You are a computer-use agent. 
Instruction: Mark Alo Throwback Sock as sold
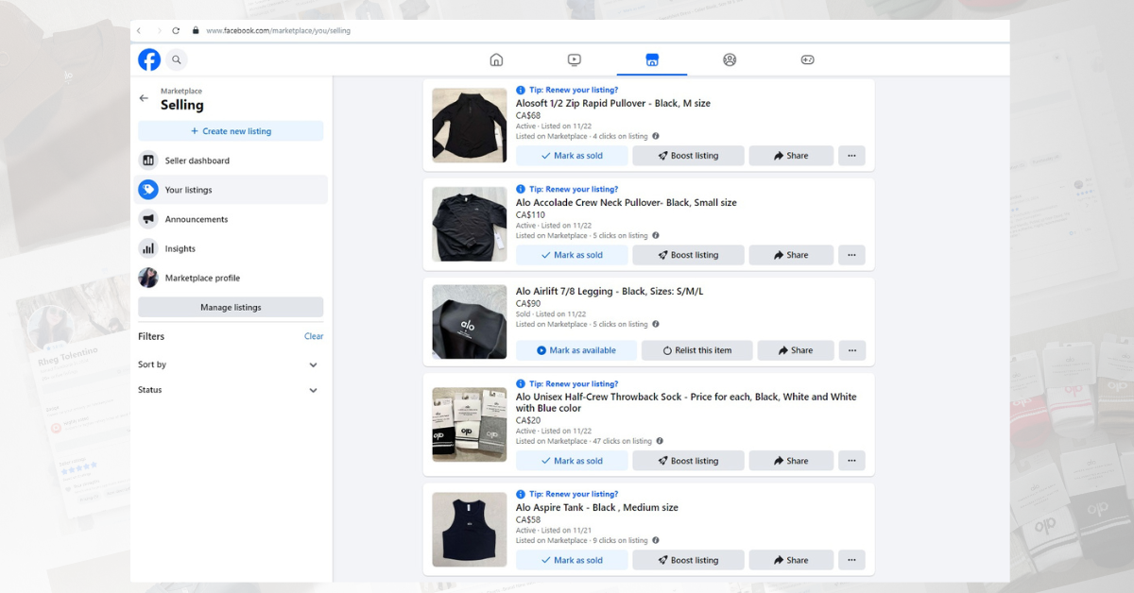tap(572, 461)
